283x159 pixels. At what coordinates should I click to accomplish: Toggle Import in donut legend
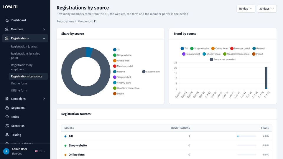[x=119, y=94]
